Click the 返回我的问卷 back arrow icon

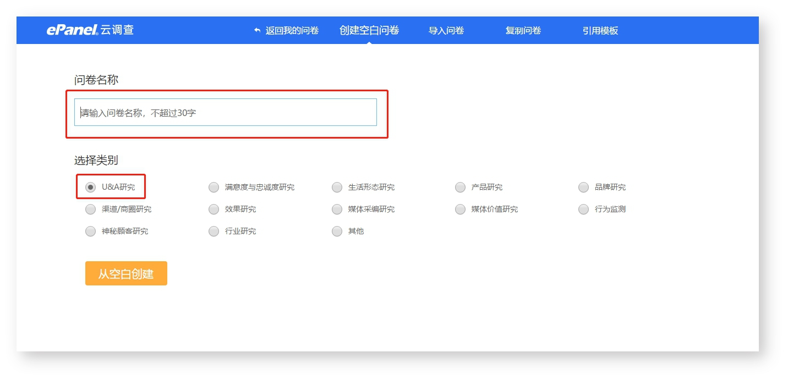coord(257,30)
